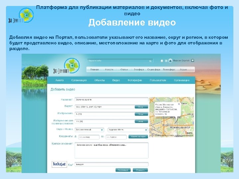
Task: Click the Код captcha input field
Action: [112, 164]
